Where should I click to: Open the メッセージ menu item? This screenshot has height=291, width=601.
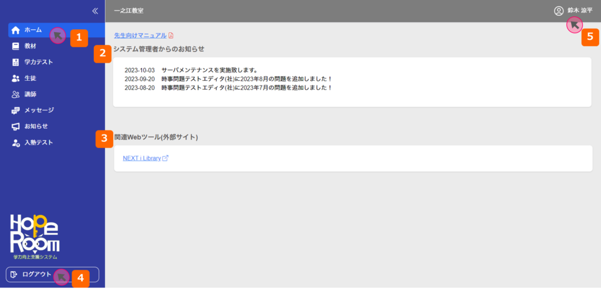(39, 110)
